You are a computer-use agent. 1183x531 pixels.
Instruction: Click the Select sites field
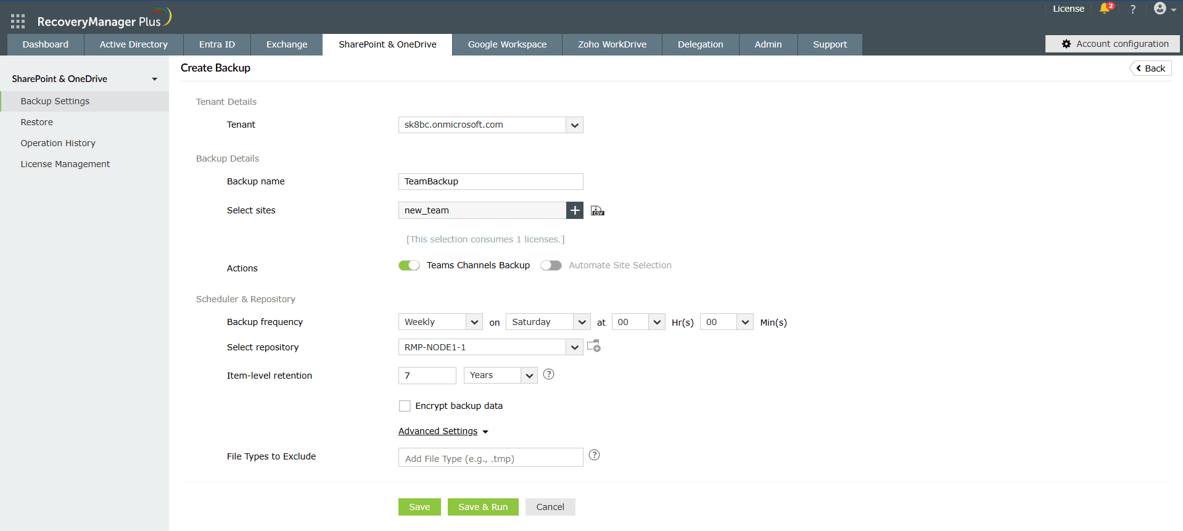(482, 210)
